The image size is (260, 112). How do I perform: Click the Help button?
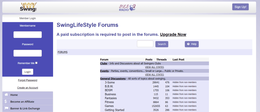[192, 44]
